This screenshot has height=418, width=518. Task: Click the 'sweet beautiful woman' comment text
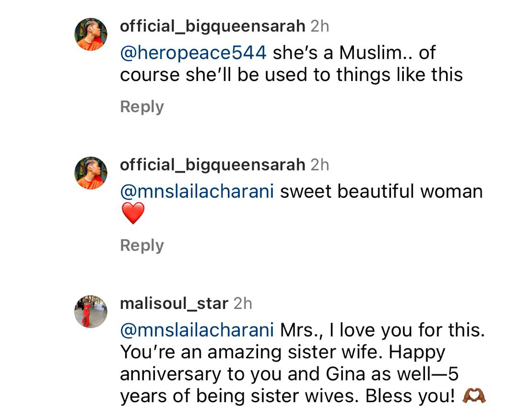381,191
